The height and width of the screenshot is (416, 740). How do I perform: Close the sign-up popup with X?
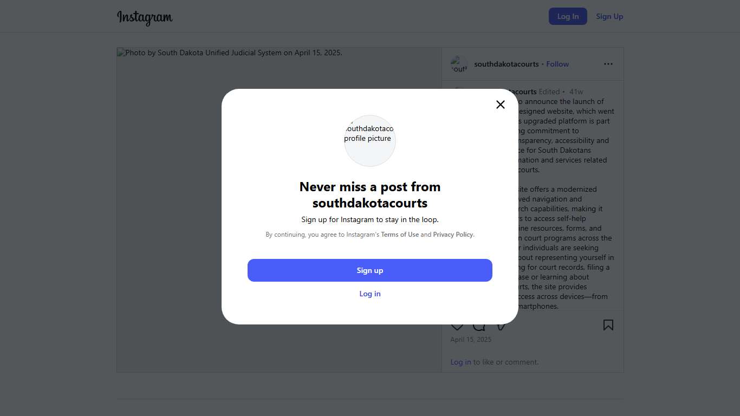501,105
